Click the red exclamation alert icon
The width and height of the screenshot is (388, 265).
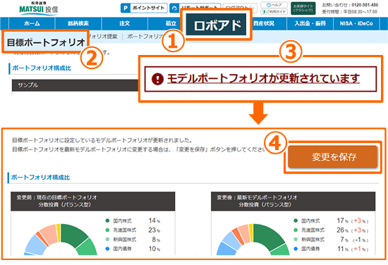coord(157,79)
